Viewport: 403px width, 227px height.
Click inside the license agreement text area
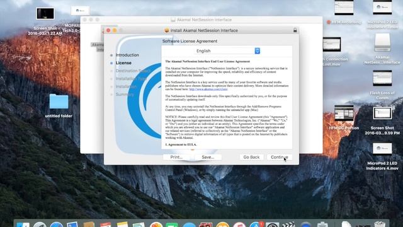227,103
